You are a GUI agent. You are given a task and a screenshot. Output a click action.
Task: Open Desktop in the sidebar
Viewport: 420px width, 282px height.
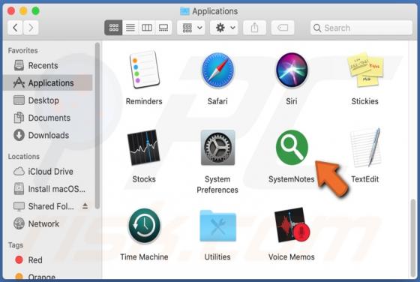(x=48, y=100)
